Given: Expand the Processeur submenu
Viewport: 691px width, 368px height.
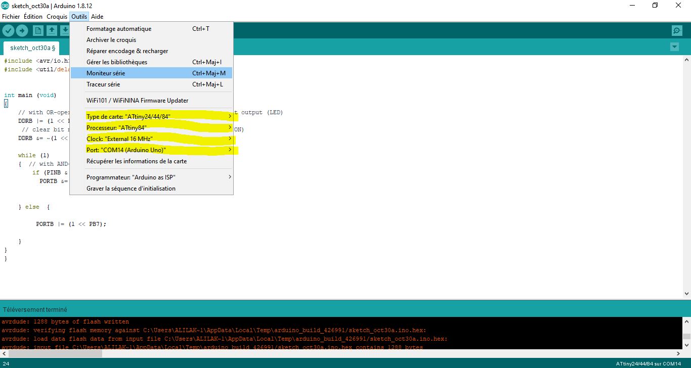Looking at the screenshot, I should tap(152, 128).
